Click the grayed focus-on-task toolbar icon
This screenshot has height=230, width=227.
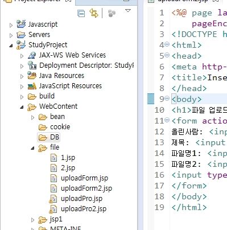(x=112, y=13)
